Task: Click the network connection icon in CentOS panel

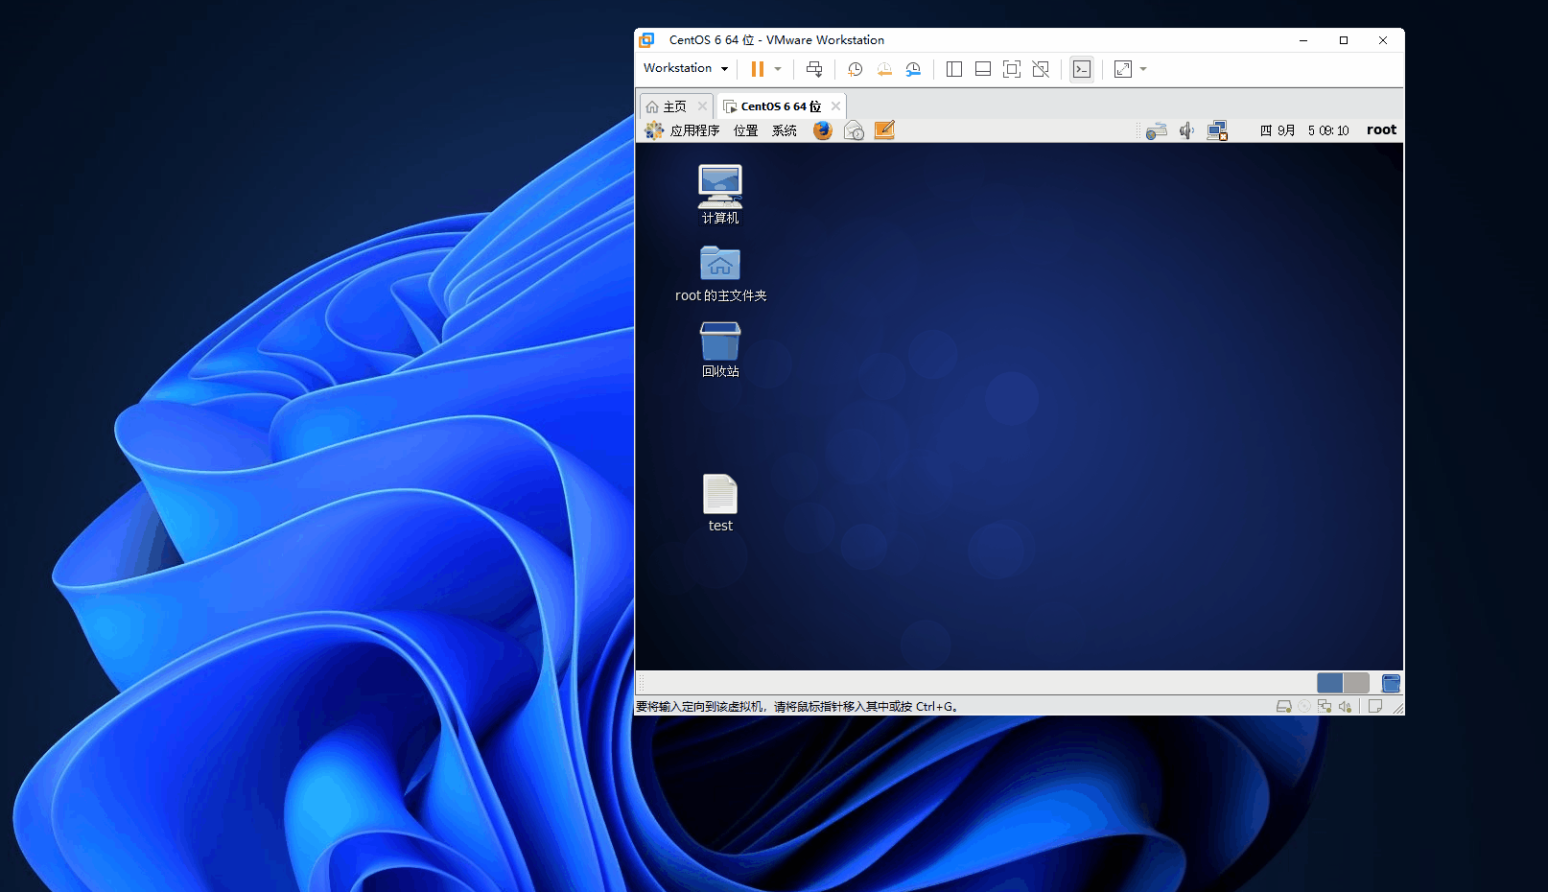Action: [x=1217, y=130]
